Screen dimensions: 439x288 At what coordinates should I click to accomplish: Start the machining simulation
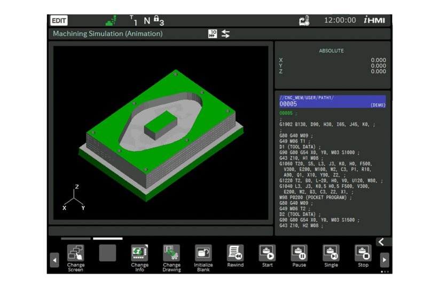pyautogui.click(x=267, y=253)
